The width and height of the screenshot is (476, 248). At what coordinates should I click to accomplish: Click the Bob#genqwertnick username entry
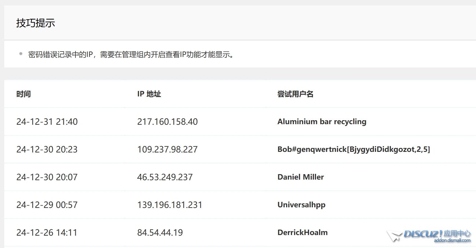(353, 149)
